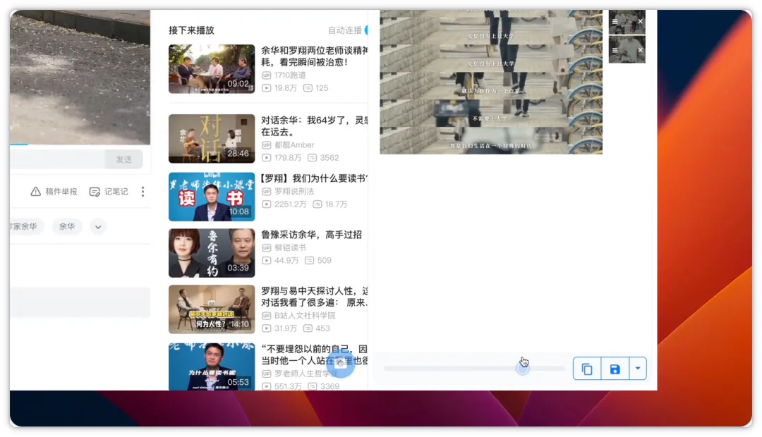The image size is (762, 437).
Task: Remove the second captured frame thumbnail
Action: [x=641, y=50]
